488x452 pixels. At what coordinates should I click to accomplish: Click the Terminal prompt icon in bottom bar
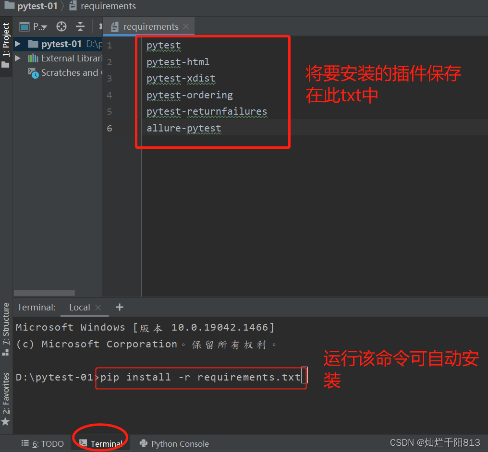pyautogui.click(x=83, y=443)
